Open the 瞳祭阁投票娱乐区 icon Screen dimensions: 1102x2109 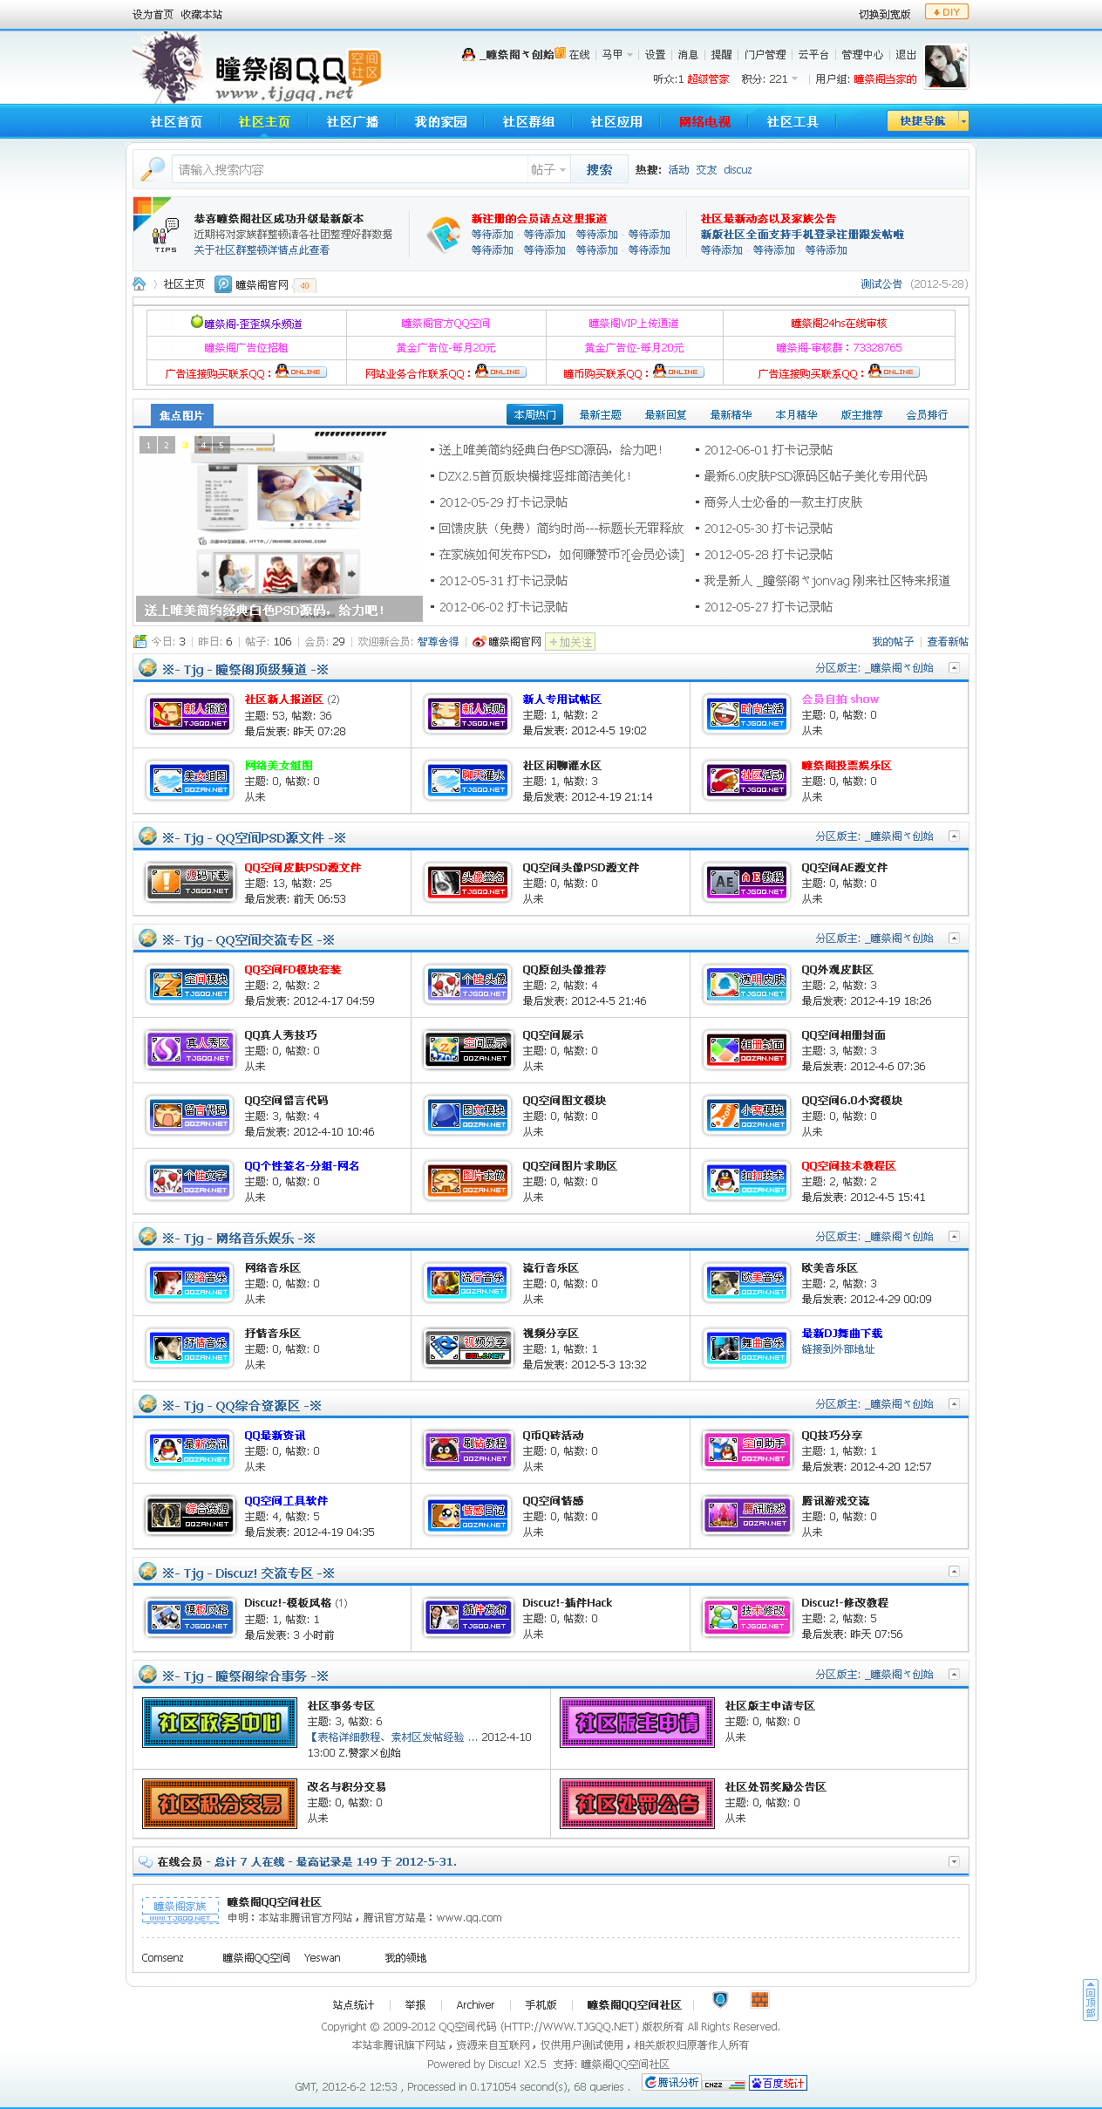click(x=748, y=781)
